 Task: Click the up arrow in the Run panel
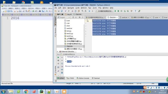(x=62, y=57)
